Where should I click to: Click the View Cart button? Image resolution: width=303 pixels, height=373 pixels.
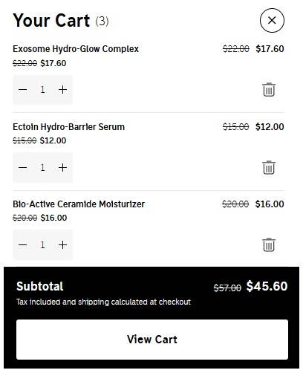pos(152,340)
